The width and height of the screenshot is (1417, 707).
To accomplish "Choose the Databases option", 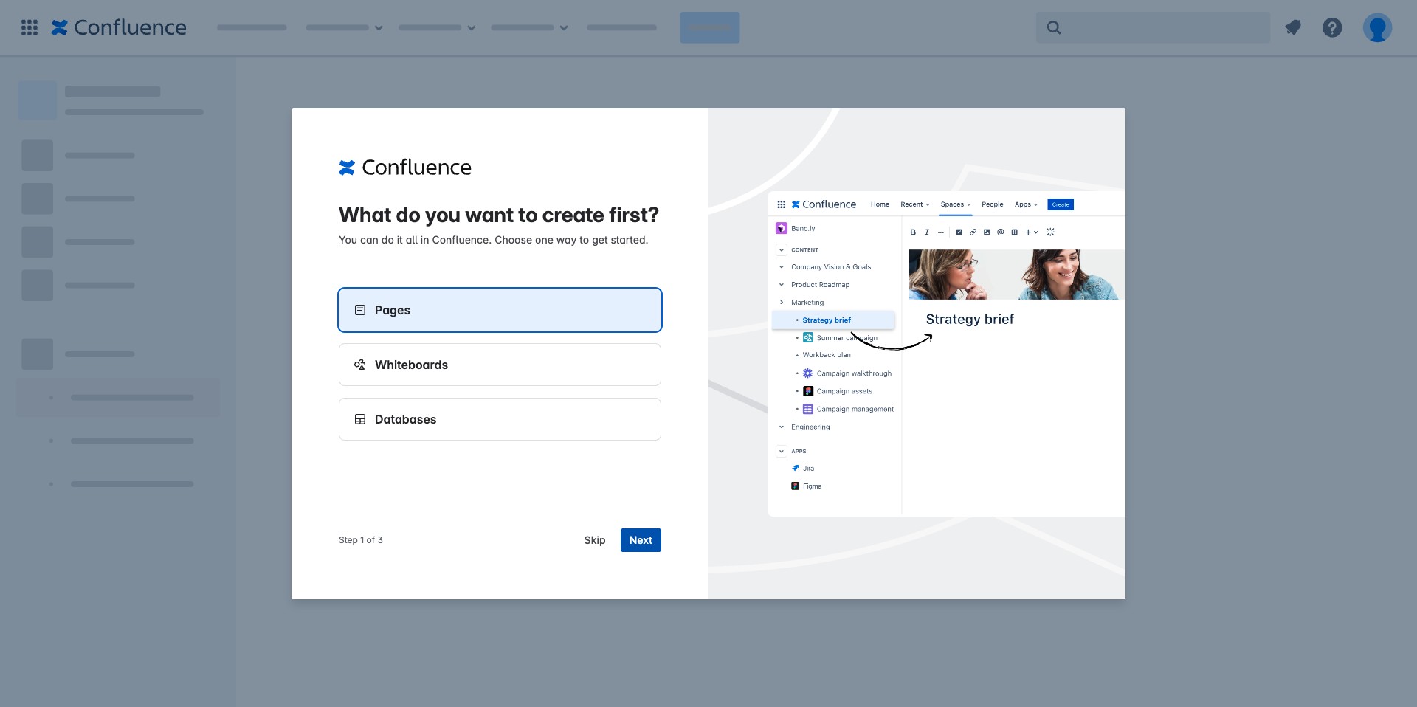I will (x=500, y=419).
